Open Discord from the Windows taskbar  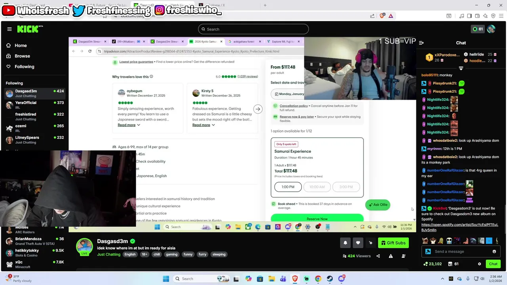point(341,279)
